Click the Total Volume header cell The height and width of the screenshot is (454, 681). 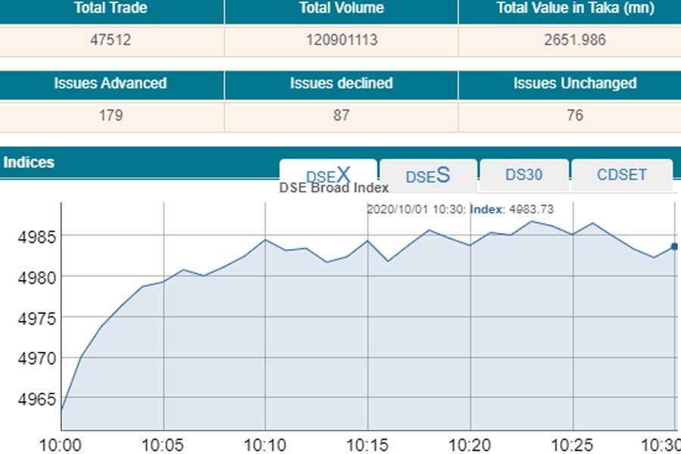pos(340,9)
